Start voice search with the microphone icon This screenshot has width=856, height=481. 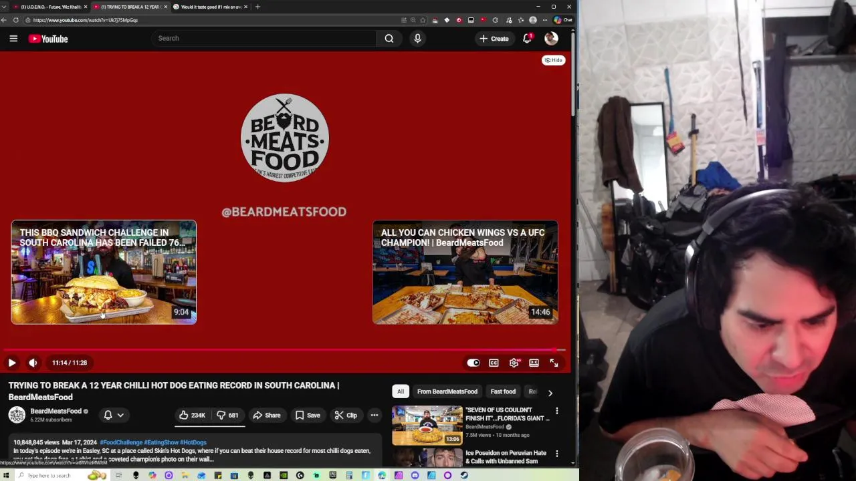(417, 38)
